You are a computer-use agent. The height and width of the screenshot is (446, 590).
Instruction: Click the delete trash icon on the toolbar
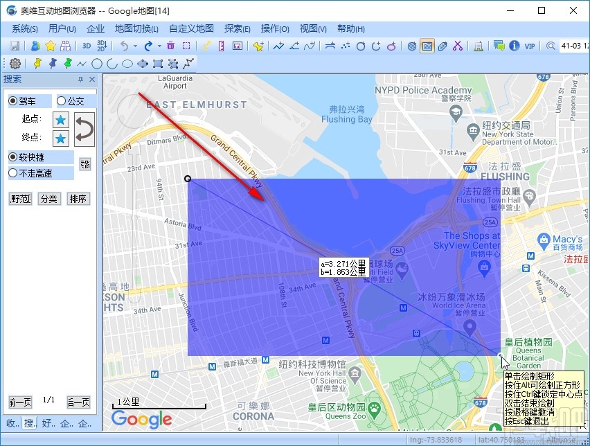[x=170, y=45]
